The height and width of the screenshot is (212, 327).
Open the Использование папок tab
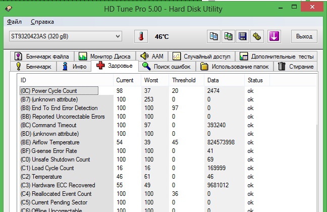(236, 67)
